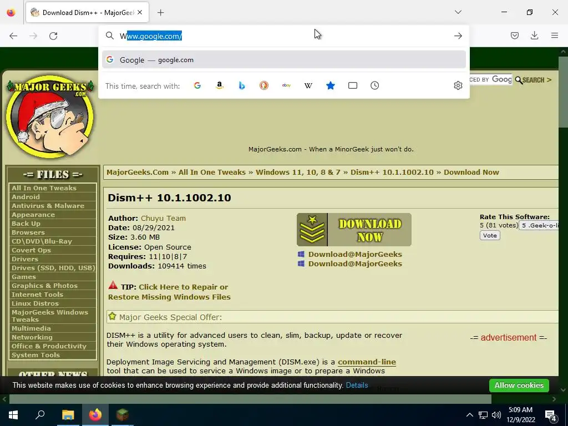This screenshot has width=568, height=426.
Task: Click the Go arrow in address bar
Action: tap(458, 35)
